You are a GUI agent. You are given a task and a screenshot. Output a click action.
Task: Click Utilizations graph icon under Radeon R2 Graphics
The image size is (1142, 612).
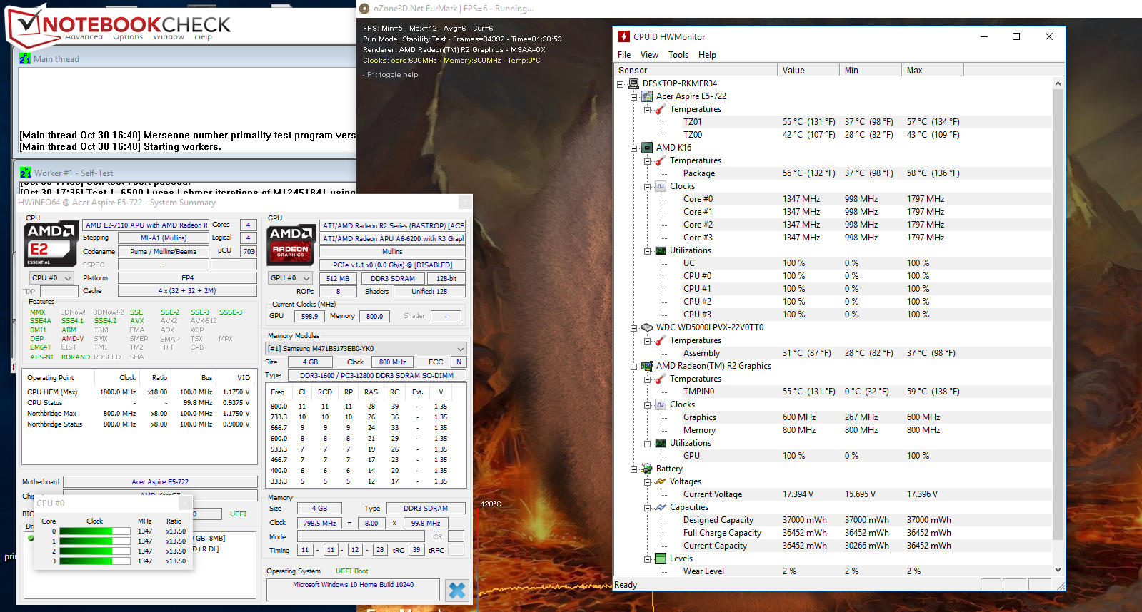point(661,443)
